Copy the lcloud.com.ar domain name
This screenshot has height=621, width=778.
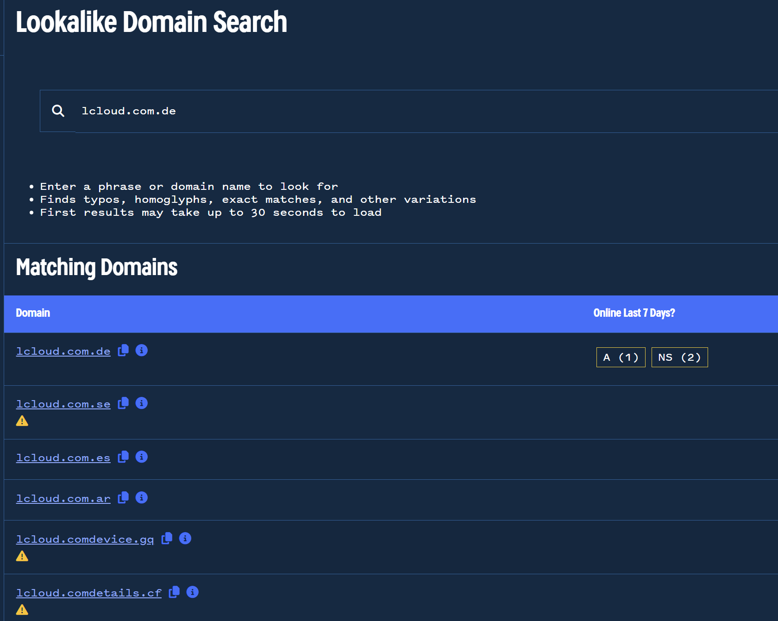click(x=123, y=498)
